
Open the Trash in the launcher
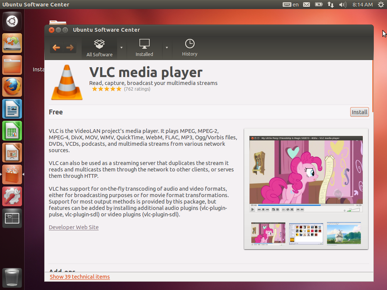pos(12,278)
